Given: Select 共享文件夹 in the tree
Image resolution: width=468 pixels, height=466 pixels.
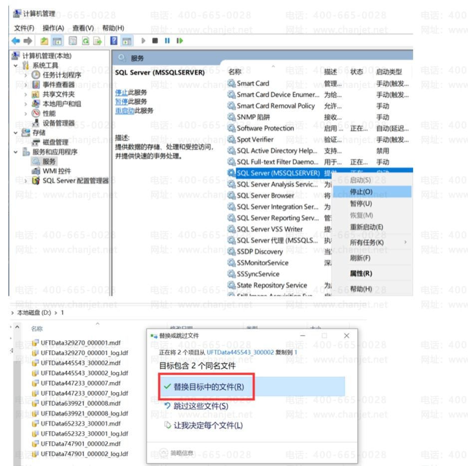Looking at the screenshot, I should click(x=58, y=94).
